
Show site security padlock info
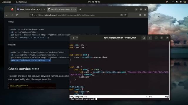(35, 15)
